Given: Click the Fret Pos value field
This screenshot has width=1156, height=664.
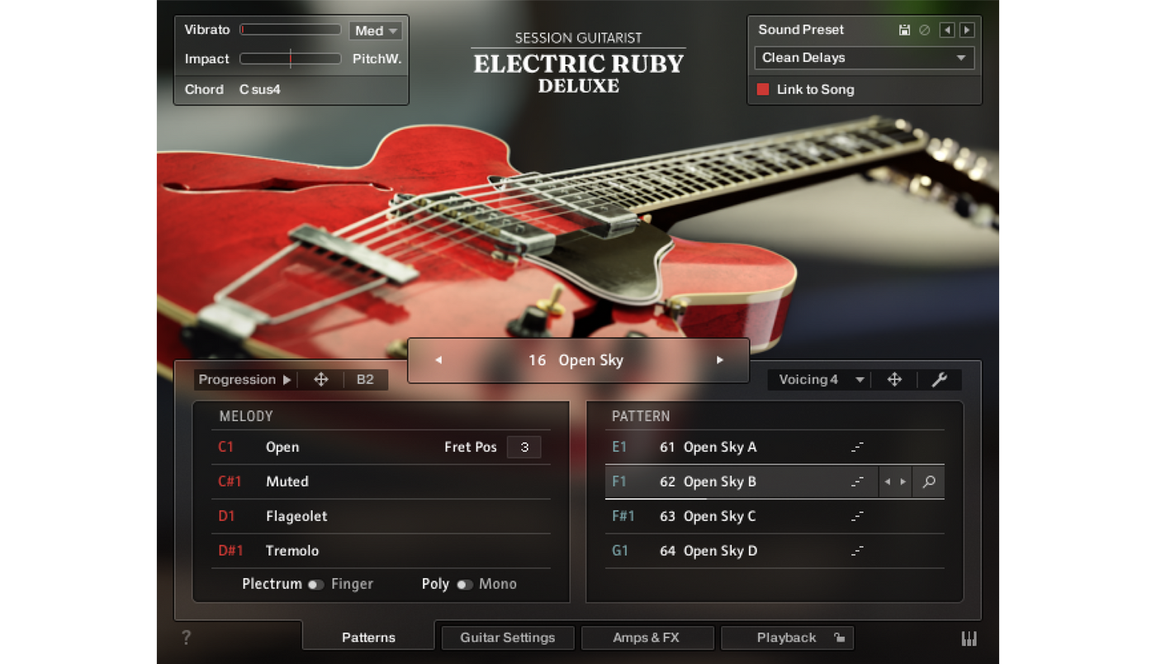Looking at the screenshot, I should 524,447.
